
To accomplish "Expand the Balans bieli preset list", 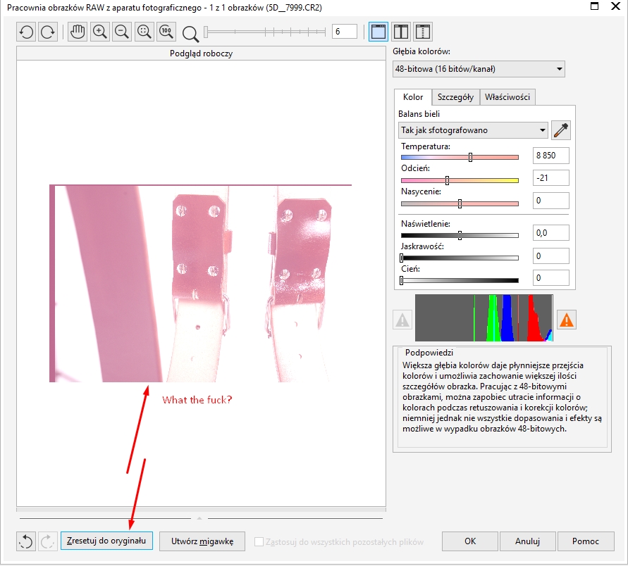I will (473, 130).
